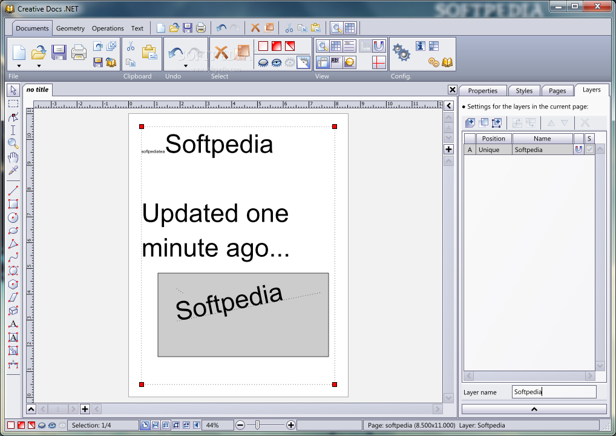
Task: Click the Position column header
Action: 493,139
